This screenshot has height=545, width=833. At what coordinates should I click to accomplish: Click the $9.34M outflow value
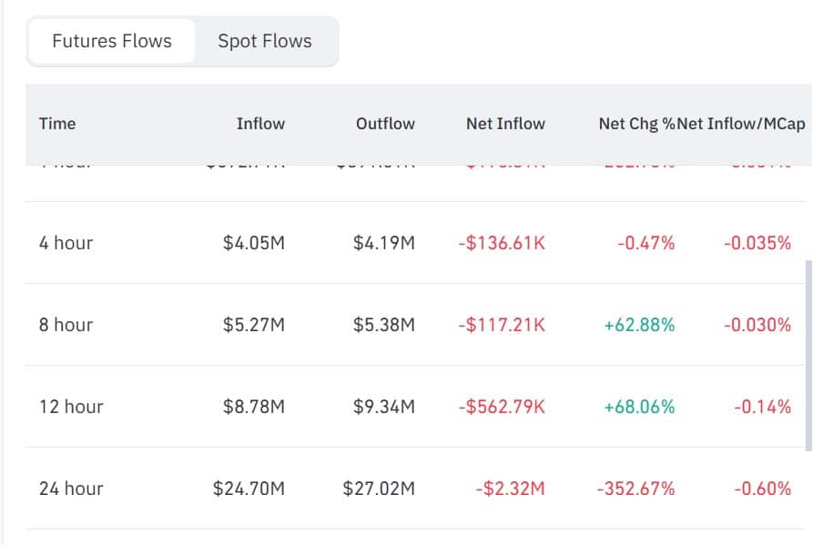coord(384,407)
